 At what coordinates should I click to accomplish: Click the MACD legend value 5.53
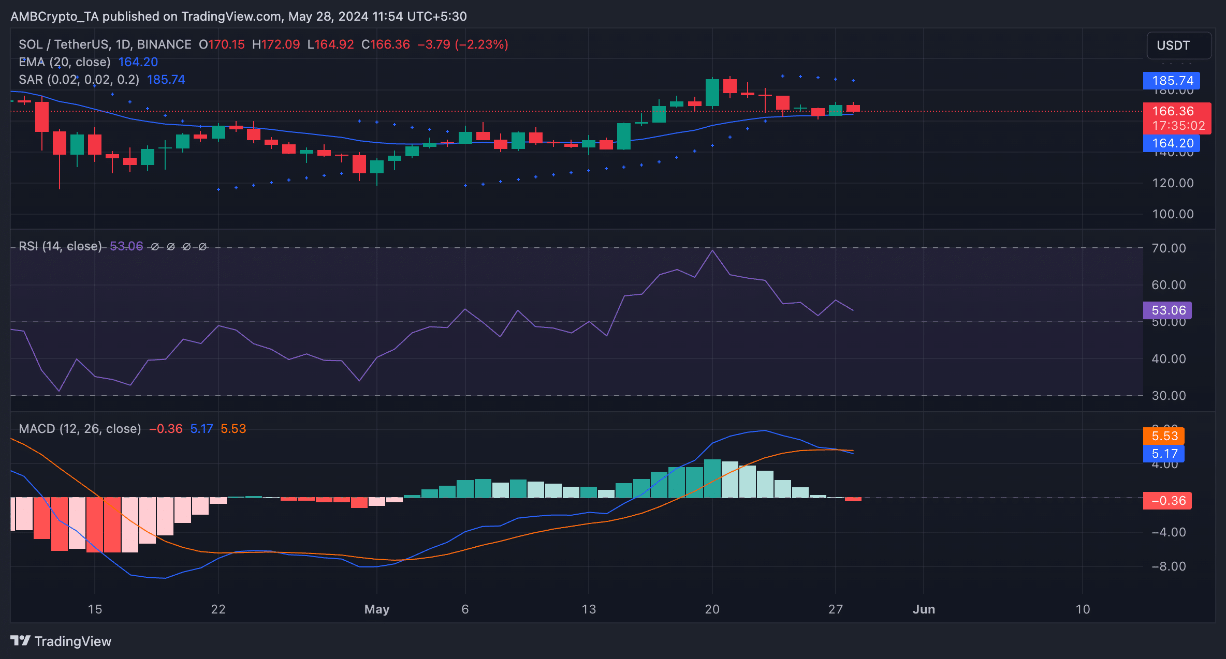coord(233,429)
